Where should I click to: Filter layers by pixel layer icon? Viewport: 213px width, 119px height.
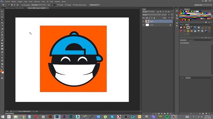point(158,12)
